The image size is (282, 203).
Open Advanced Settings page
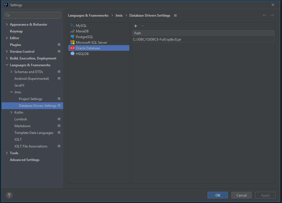(25, 160)
